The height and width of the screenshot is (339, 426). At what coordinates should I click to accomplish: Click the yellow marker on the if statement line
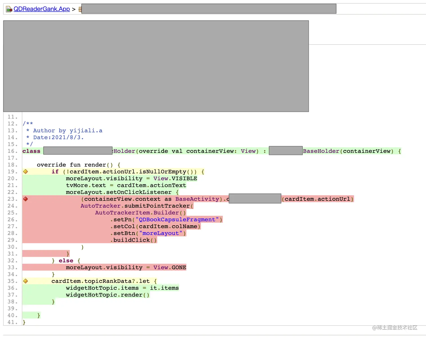(25, 171)
